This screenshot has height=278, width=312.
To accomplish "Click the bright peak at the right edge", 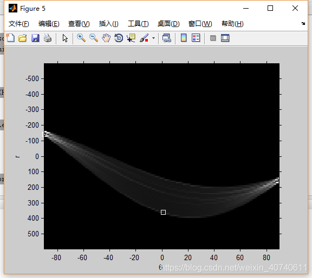I will [277, 181].
